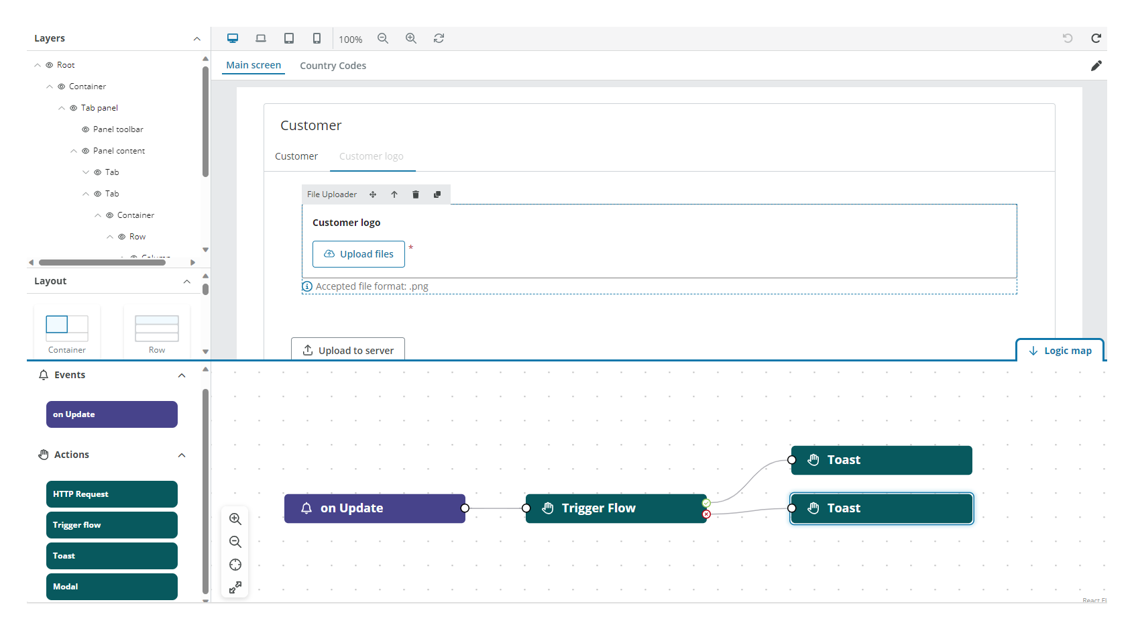
Task: Delete the File Uploader component
Action: point(416,194)
